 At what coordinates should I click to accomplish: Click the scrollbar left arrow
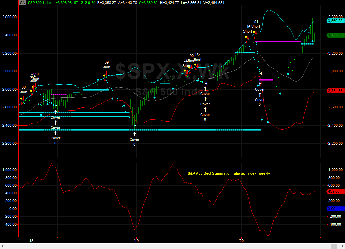[x=3, y=246]
